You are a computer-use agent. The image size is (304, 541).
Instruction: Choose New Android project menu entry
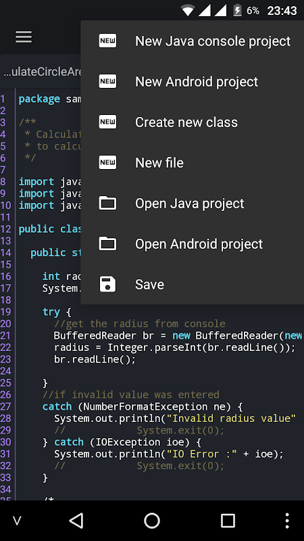click(193, 81)
